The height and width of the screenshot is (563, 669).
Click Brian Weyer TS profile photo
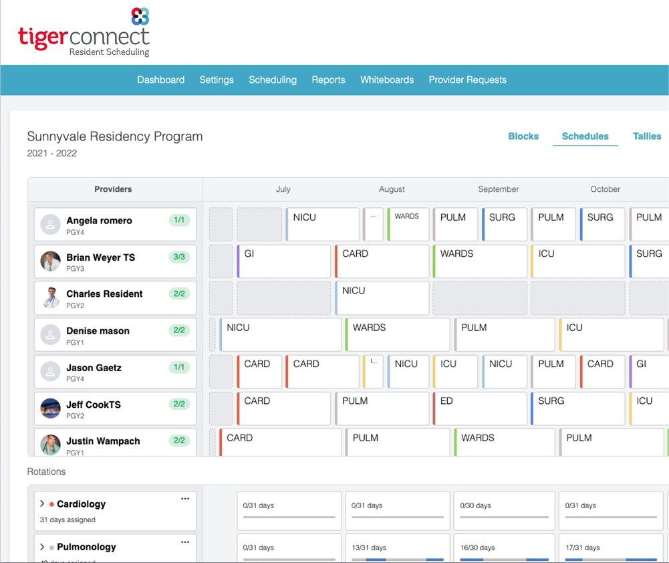51,261
